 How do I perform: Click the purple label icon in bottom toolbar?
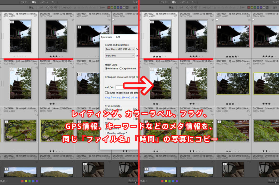tap(37, 181)
